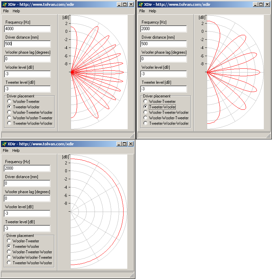The height and width of the screenshot is (279, 272).
Task: Click the XDir app icon in the 4000 Hz window title bar
Action: (x=4, y=4)
